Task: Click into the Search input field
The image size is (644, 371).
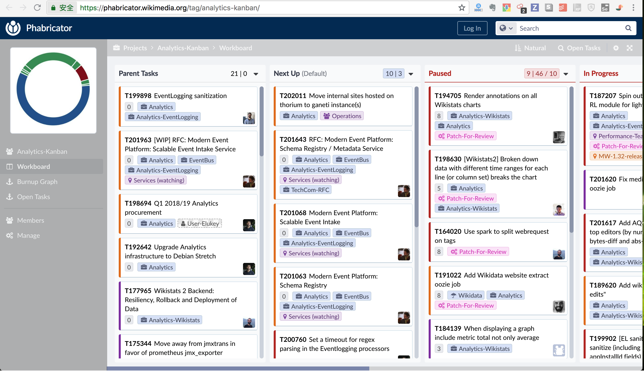Action: click(x=569, y=28)
